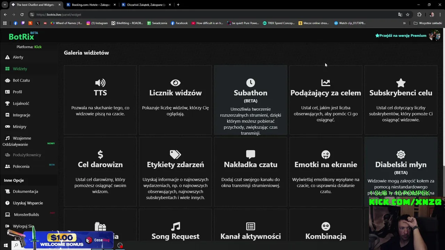Screen dimensions: 445x250
Task: Click the Podążający za celem chart icon
Action: (325, 83)
